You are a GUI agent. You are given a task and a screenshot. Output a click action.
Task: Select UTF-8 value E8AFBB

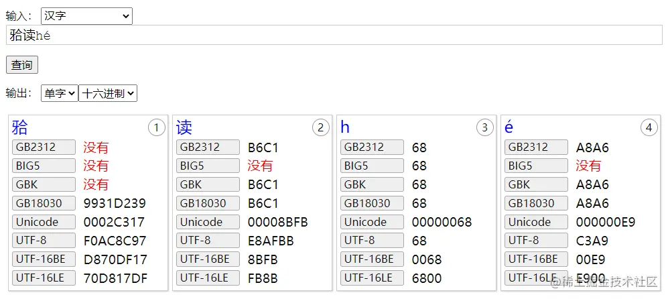(271, 241)
